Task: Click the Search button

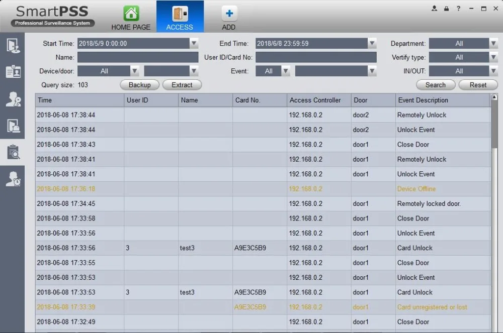Action: tap(435, 85)
